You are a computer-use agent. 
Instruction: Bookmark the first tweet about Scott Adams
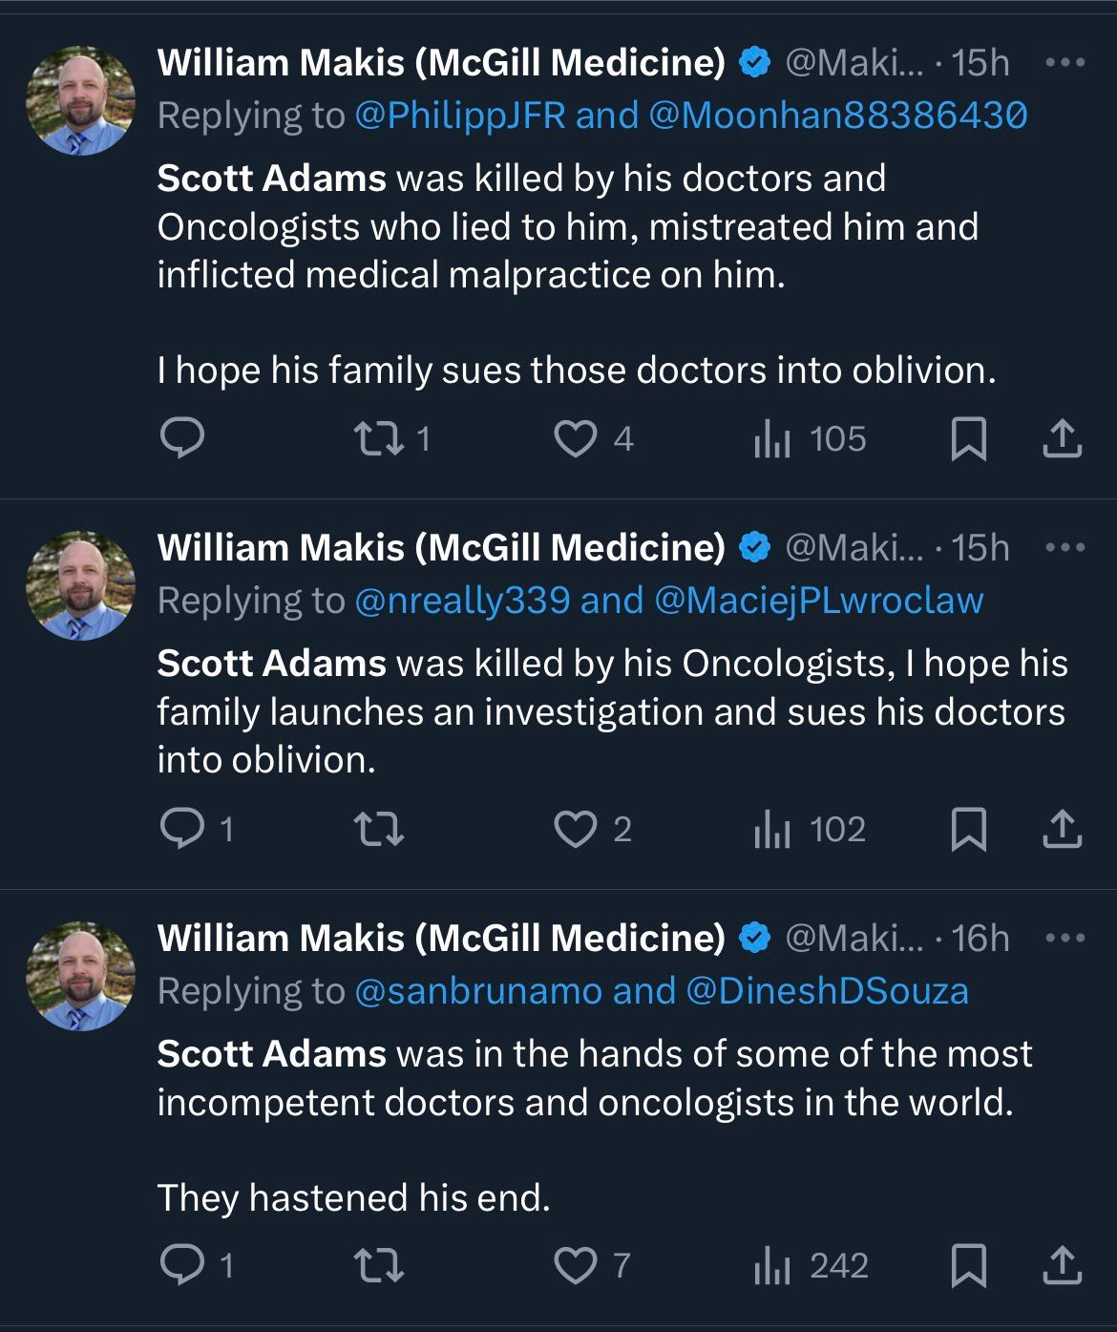[969, 439]
